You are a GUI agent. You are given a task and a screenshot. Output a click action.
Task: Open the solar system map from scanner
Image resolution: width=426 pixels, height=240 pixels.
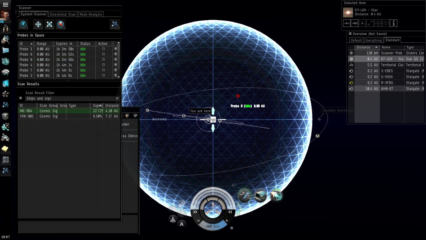(115, 24)
